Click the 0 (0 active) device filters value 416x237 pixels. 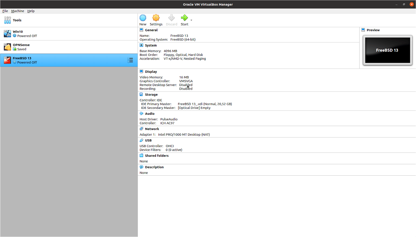pyautogui.click(x=174, y=150)
